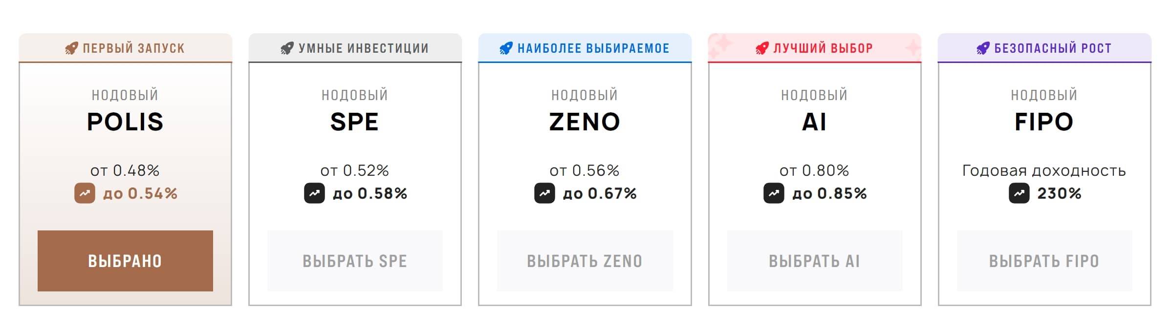Click the brown trend chart icon in POLIS card
This screenshot has width=1172, height=330.
(x=85, y=193)
